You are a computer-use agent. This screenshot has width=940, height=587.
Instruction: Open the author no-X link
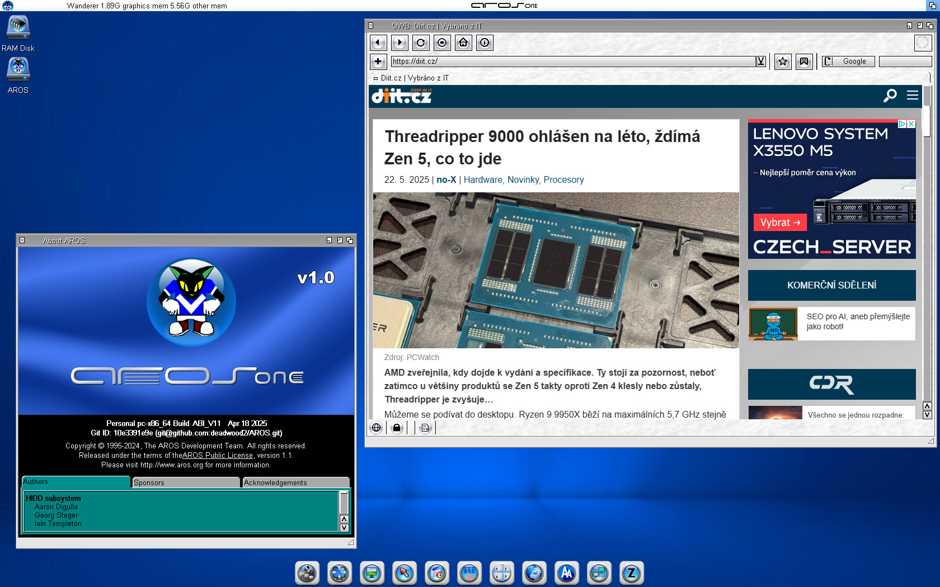446,180
